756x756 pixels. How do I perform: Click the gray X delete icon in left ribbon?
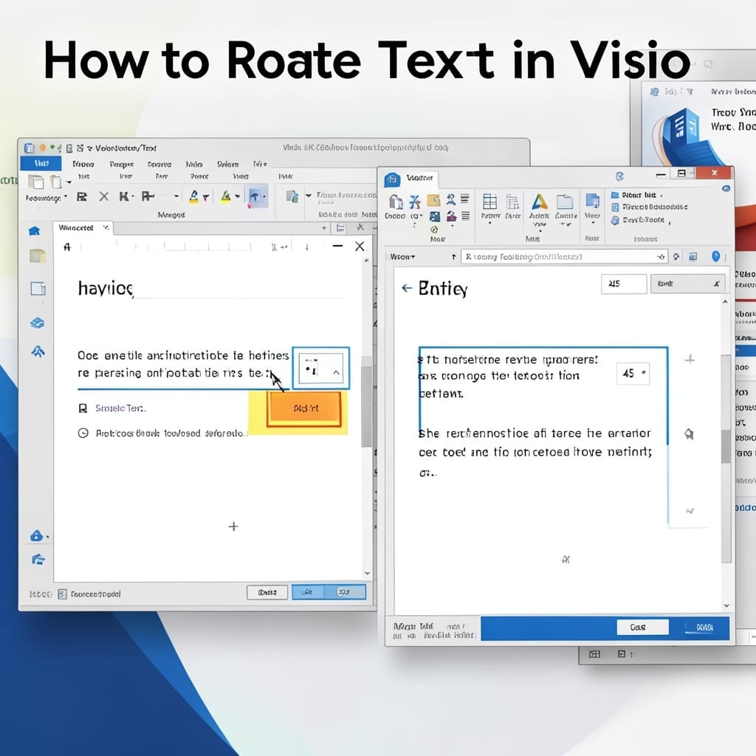[103, 196]
